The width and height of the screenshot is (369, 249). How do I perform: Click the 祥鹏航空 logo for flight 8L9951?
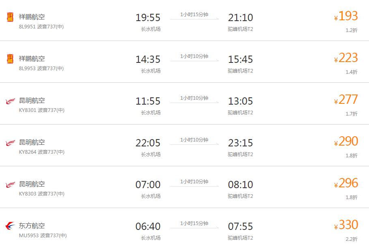[x=10, y=17]
